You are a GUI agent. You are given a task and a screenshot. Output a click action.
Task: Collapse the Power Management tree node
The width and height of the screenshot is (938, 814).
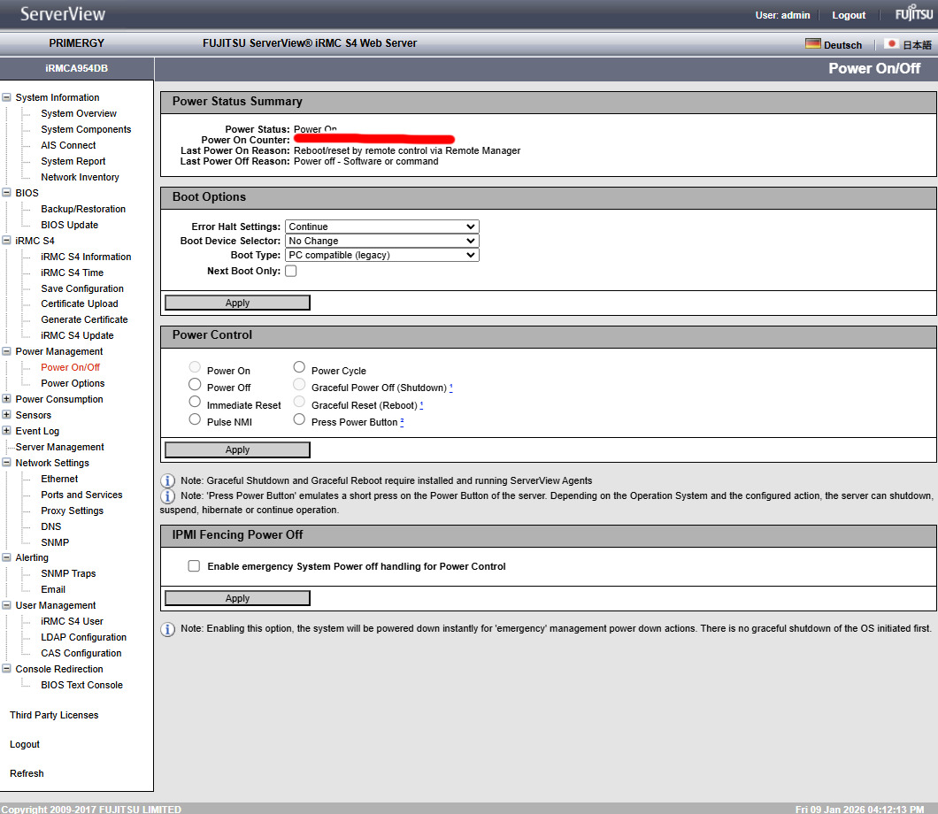(6, 351)
